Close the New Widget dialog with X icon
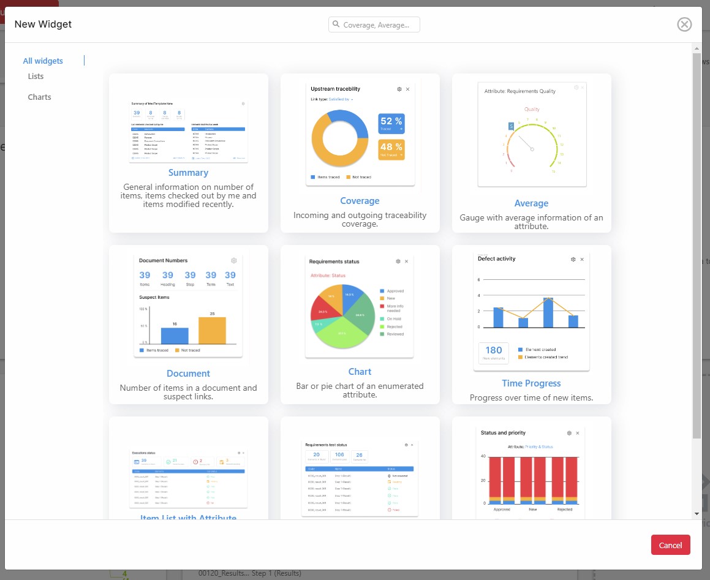The width and height of the screenshot is (710, 580). click(x=684, y=24)
